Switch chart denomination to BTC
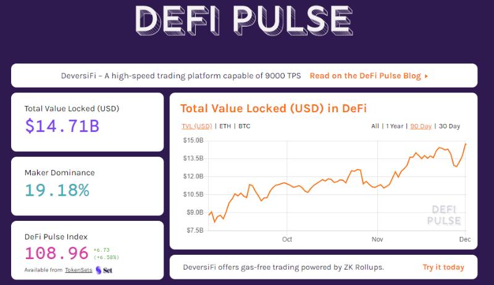 coord(244,126)
